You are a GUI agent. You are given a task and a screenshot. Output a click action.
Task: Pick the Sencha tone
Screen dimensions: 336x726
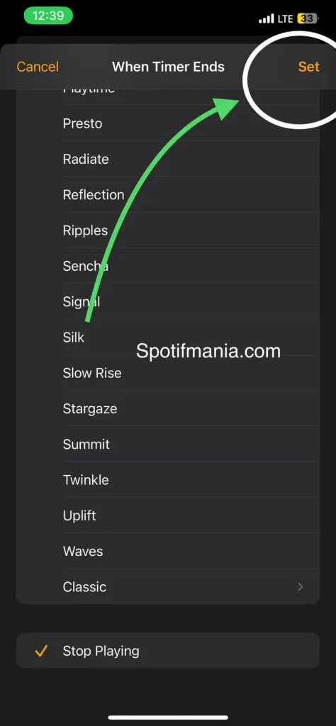point(168,266)
